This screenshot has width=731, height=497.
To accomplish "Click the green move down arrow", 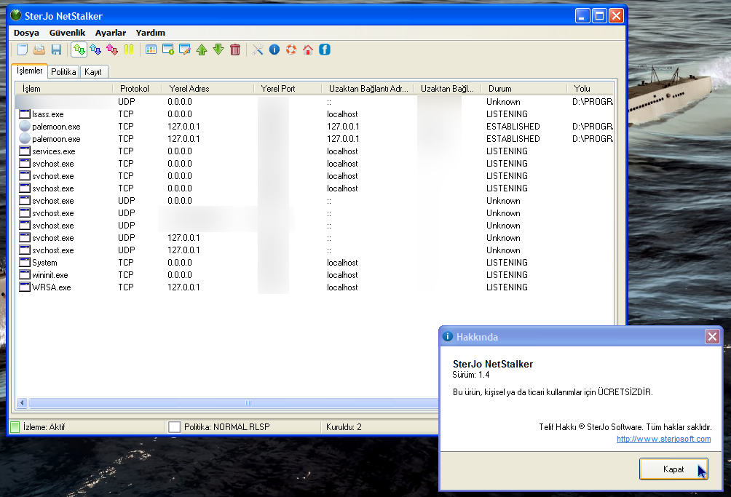I will pos(218,49).
